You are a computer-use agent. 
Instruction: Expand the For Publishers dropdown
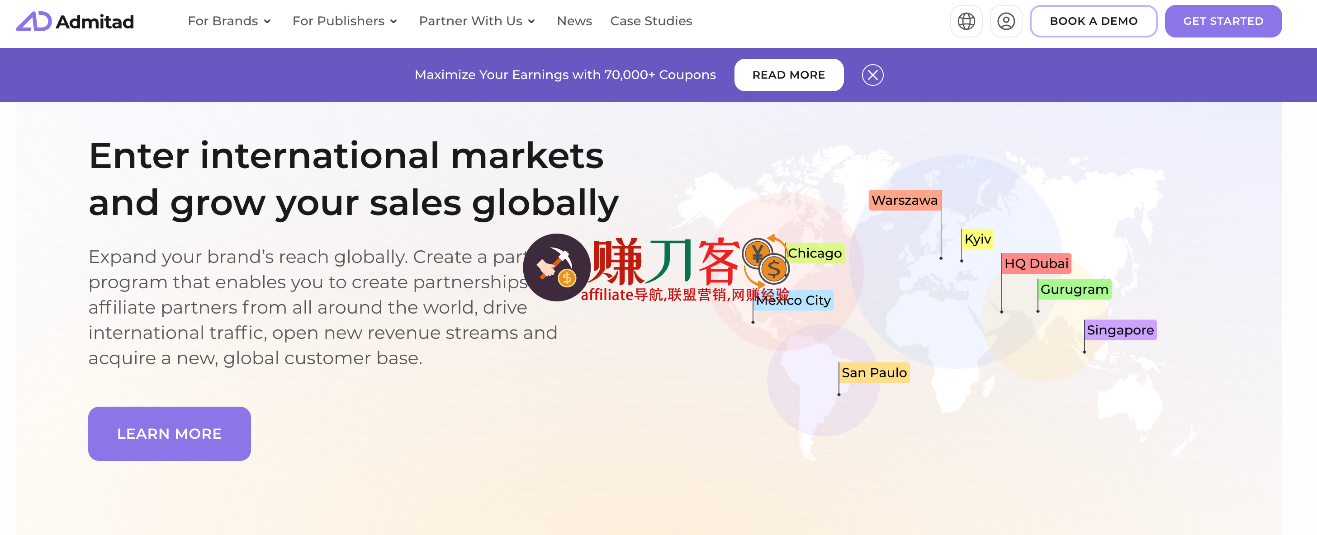click(344, 21)
